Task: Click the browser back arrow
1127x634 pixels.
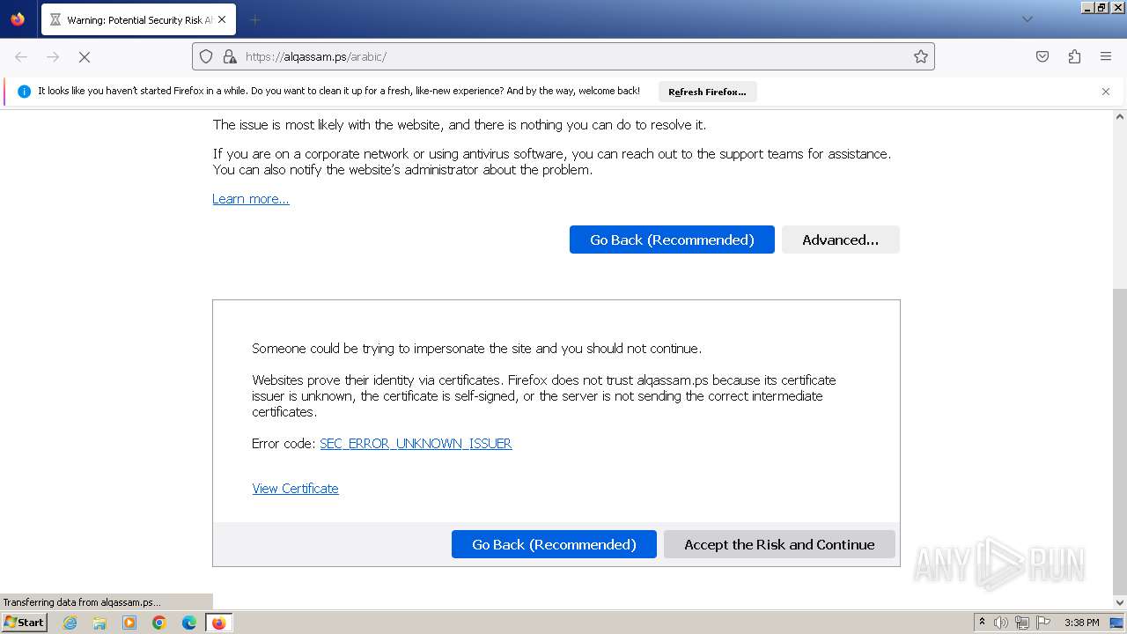Action: click(x=21, y=56)
